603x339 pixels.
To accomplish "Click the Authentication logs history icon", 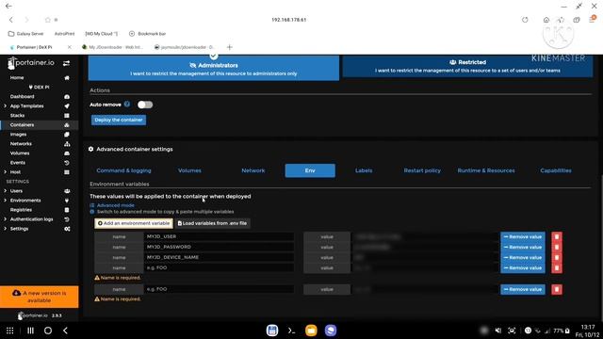I will (x=67, y=219).
